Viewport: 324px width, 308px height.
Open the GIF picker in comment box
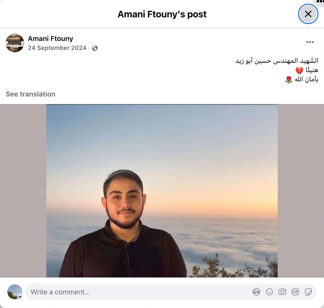tap(295, 292)
